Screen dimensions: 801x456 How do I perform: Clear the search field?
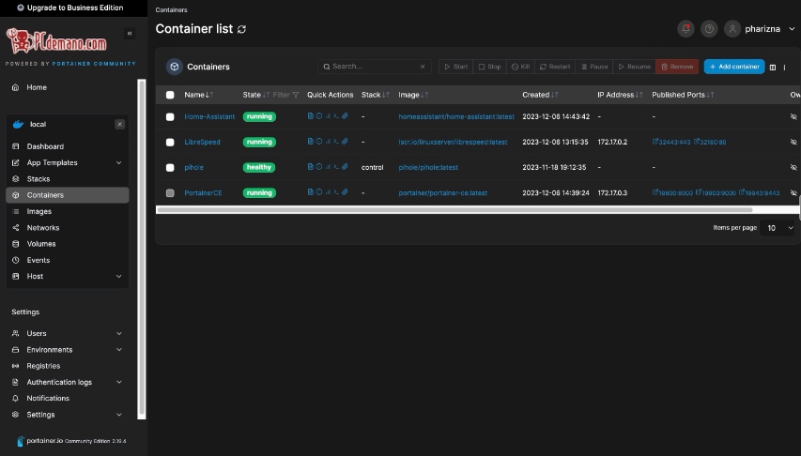(423, 67)
